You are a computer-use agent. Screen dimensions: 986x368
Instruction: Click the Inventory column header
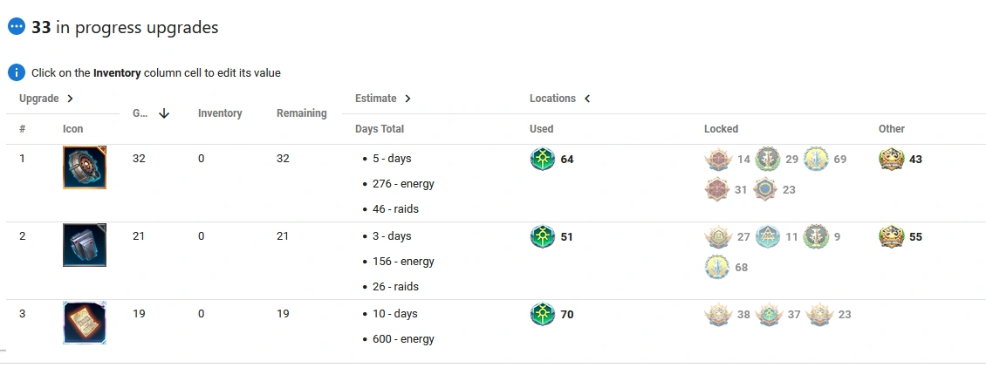[x=220, y=113]
